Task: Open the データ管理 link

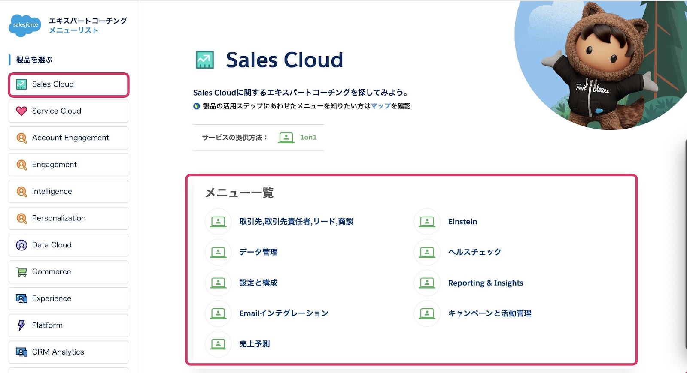Action: tap(258, 252)
